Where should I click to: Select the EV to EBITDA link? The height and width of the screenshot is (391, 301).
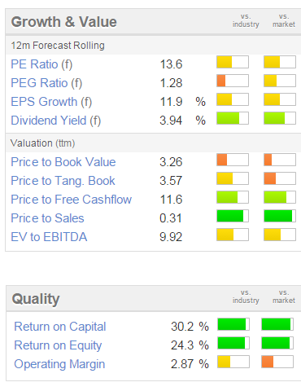pyautogui.click(x=49, y=237)
